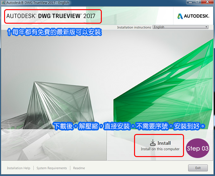The height and width of the screenshot is (176, 215).
Task: Close the DWG TrueView installer window
Action: point(208,2)
